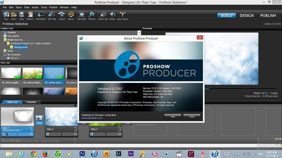Open the Tools menu

coord(44,7)
